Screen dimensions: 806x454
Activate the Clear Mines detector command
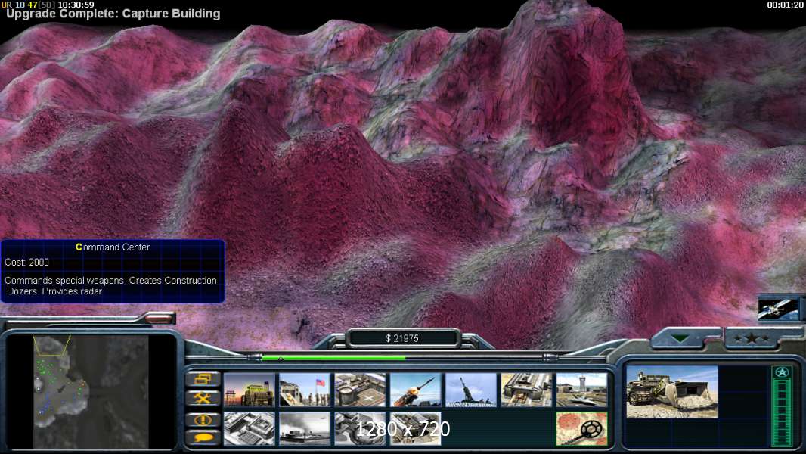(582, 428)
